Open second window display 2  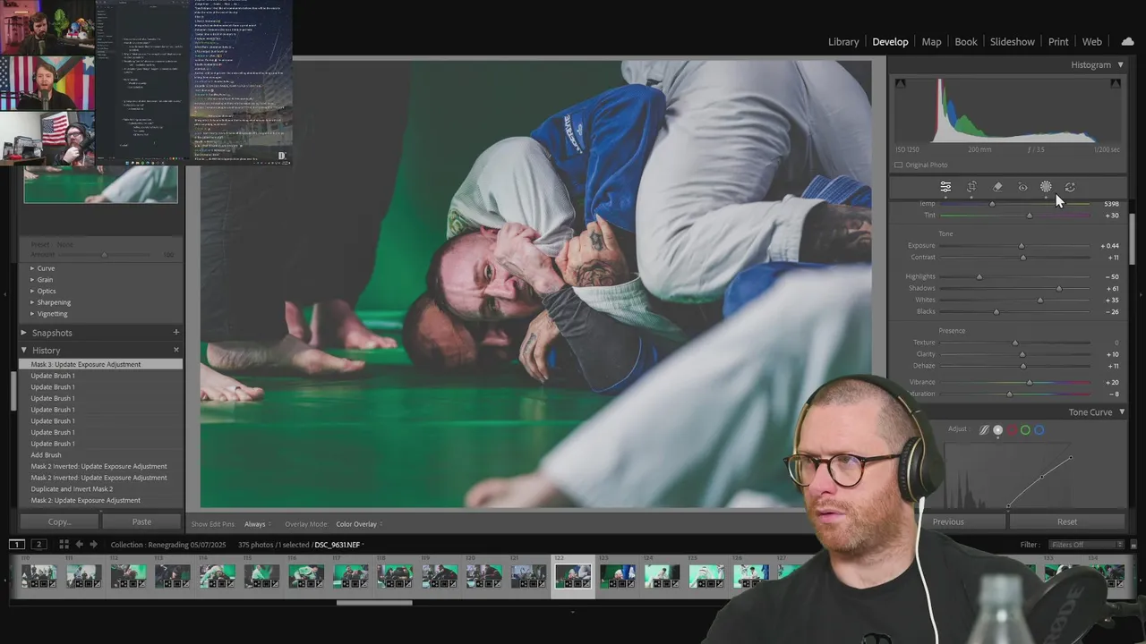coord(38,544)
